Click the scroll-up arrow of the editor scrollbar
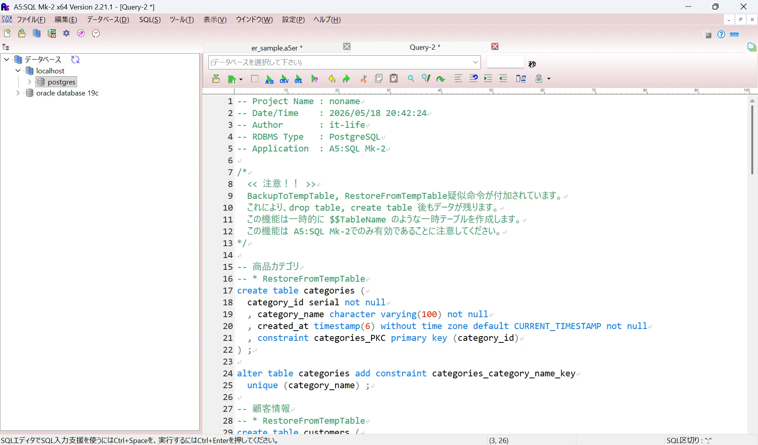 point(752,101)
